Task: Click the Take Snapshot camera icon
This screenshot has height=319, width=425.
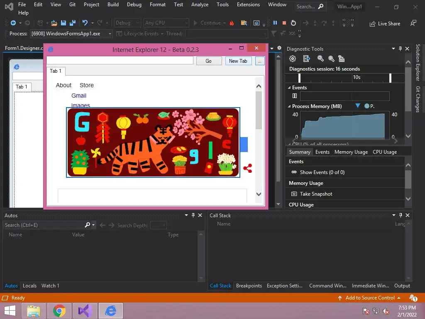Action: 294,194
